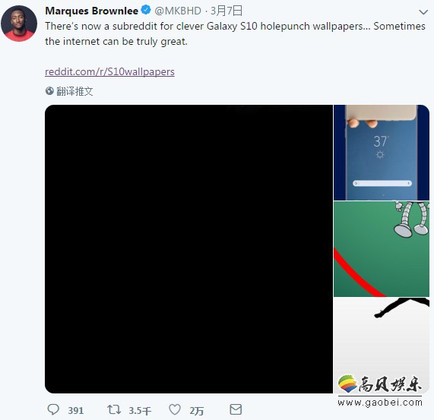
Task: Click the blue verified badge
Action: (146, 10)
